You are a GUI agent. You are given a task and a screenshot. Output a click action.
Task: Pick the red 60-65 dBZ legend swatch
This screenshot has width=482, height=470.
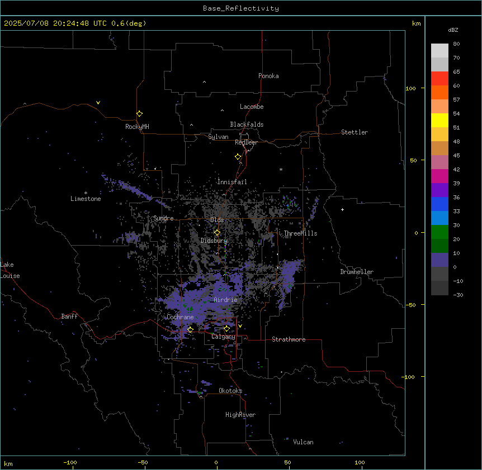tap(440, 78)
